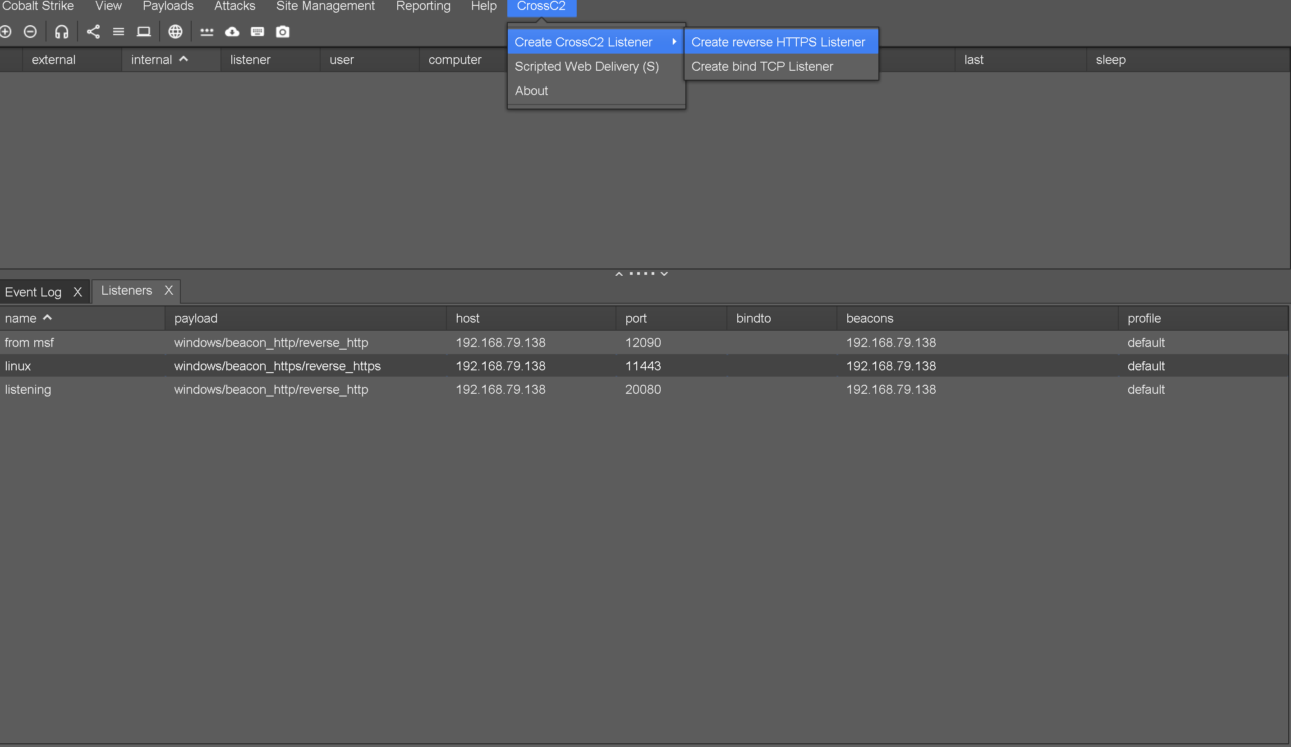Screen dimensions: 1291x747
Task: Open keystrokes keyboard icon
Action: pyautogui.click(x=257, y=32)
